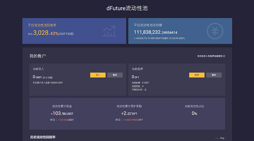The height and width of the screenshot is (141, 254).
Task: Toggle the 平台 chart legend entry
Action: point(220,138)
